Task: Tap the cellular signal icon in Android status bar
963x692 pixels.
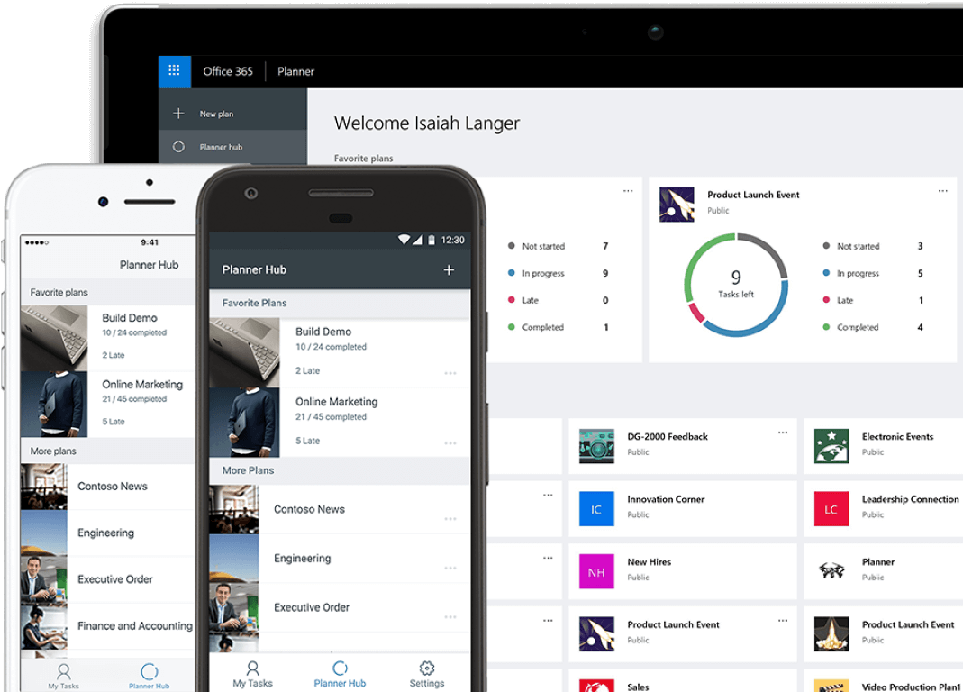Action: click(418, 240)
